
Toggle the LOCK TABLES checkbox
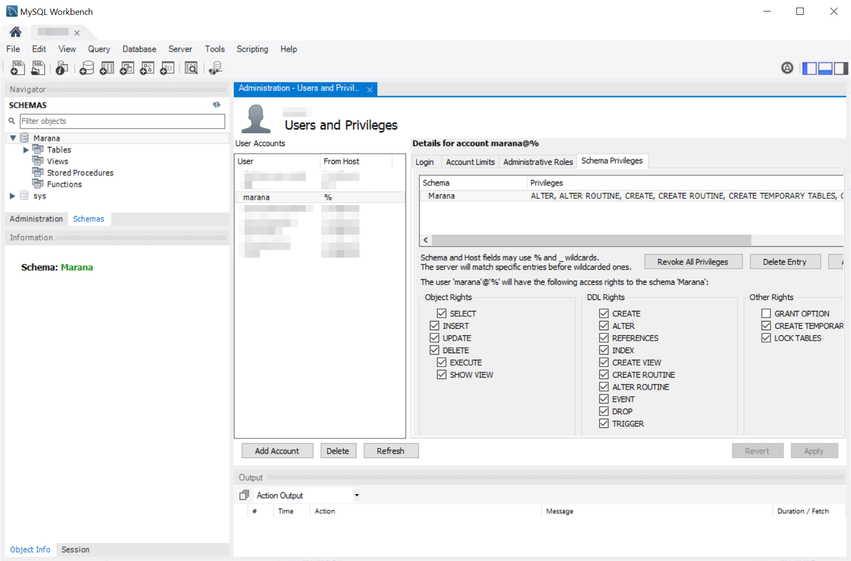click(x=766, y=338)
